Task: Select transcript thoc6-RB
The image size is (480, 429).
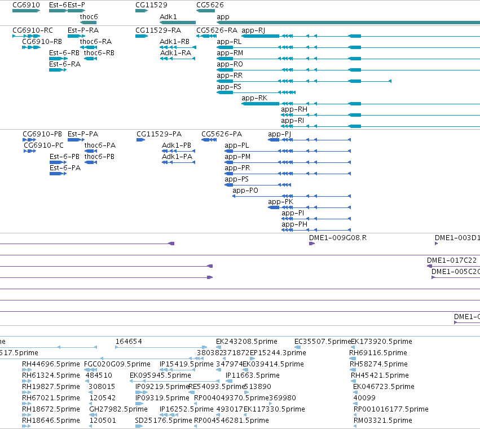Action: [x=99, y=53]
